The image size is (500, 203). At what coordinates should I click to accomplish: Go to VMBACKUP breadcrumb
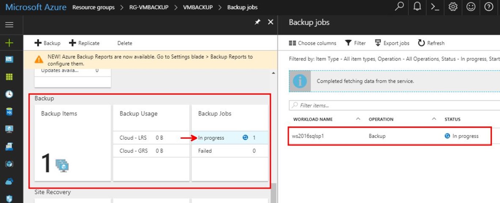coord(198,7)
